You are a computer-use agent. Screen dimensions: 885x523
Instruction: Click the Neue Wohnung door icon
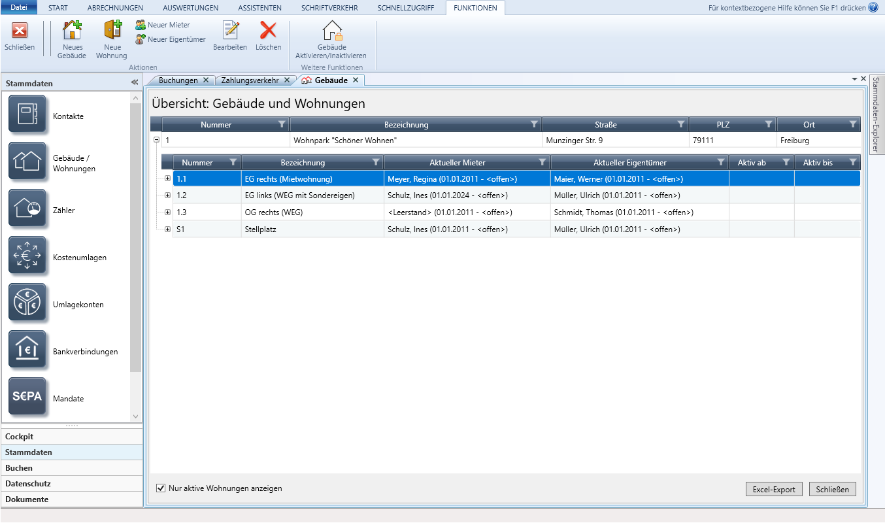tap(112, 31)
